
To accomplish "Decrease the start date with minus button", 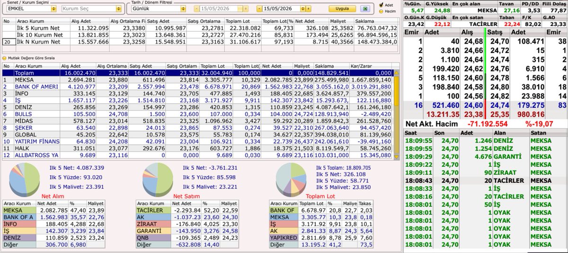I will pos(196,9).
